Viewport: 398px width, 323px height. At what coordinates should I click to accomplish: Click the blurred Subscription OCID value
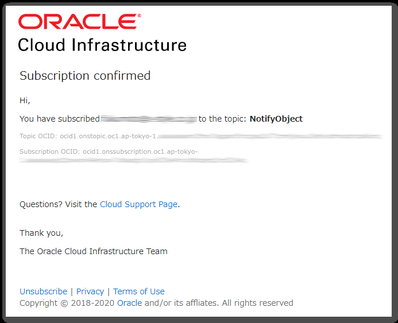[x=134, y=160]
